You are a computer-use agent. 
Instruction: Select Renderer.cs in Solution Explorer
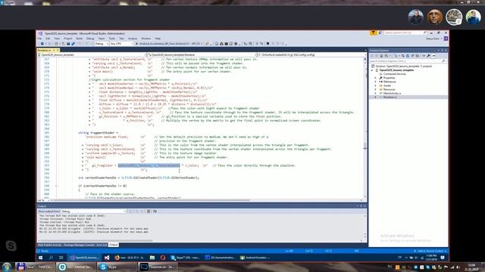pos(390,97)
